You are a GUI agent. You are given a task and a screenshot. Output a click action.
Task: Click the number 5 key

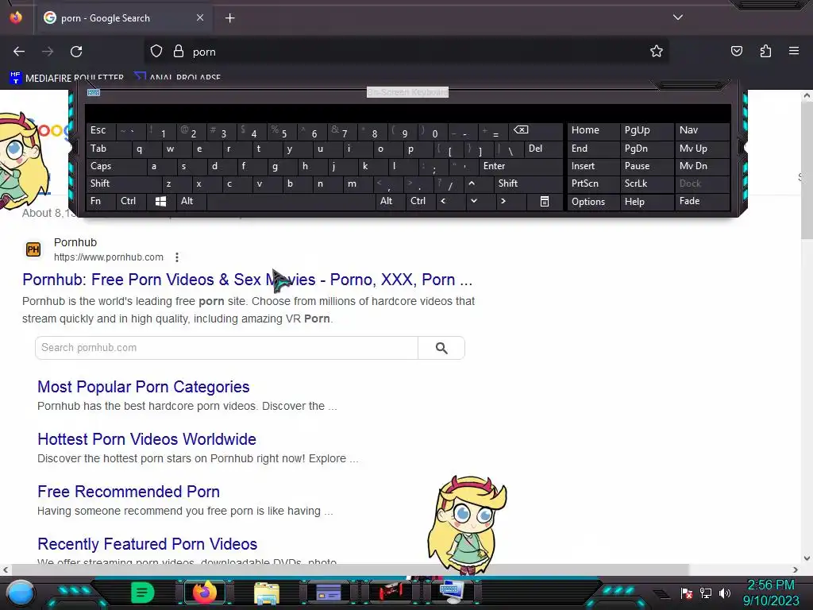[x=282, y=131]
